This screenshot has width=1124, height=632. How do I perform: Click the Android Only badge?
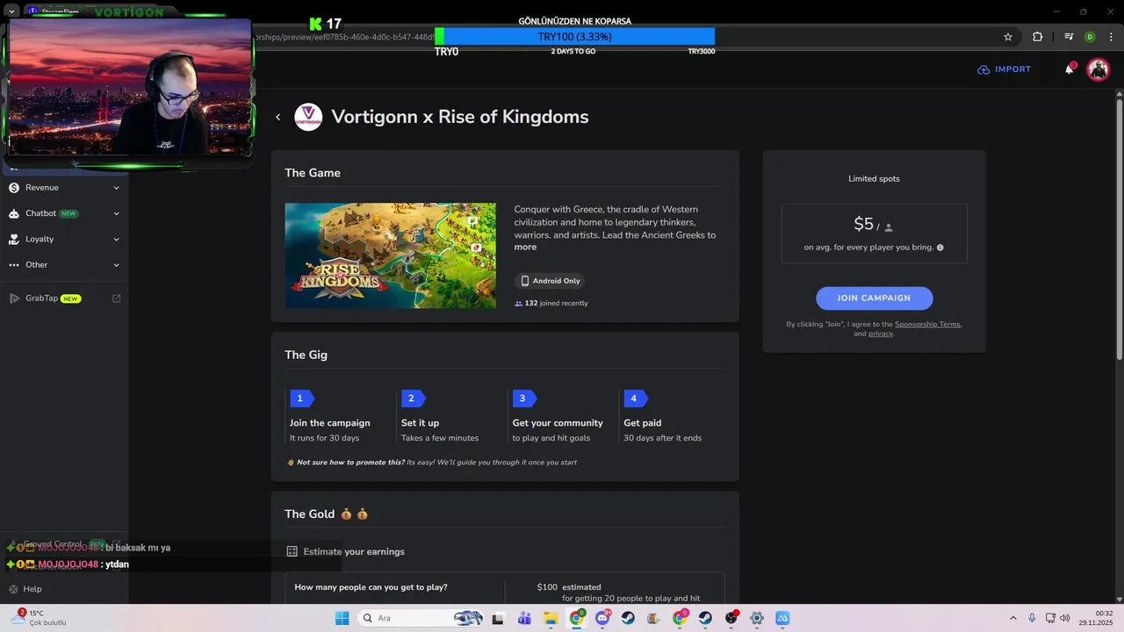[551, 281]
